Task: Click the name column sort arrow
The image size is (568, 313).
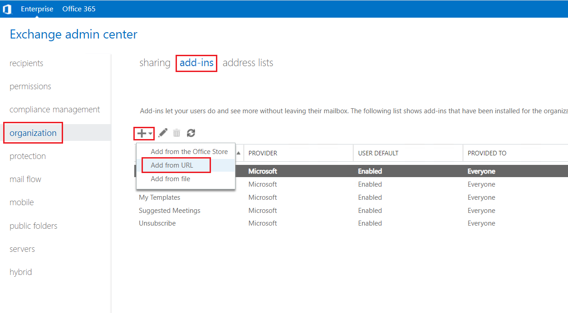Action: 239,153
